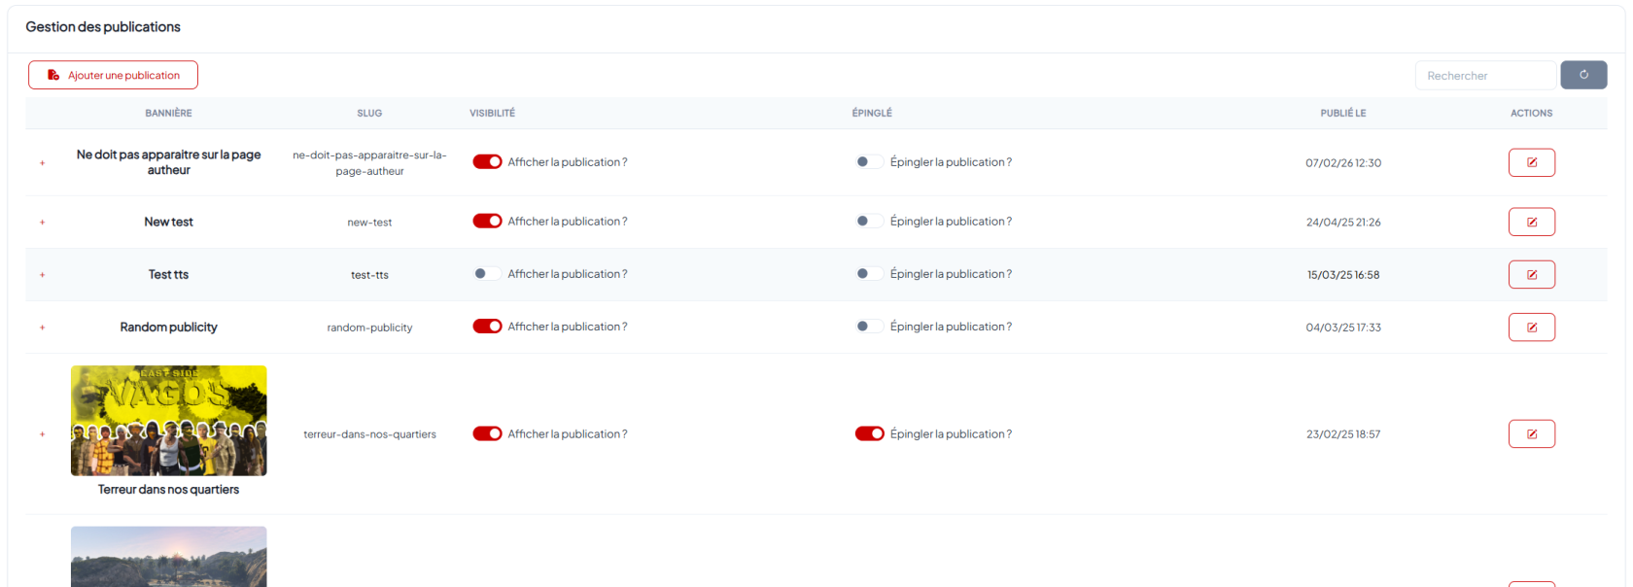Pin the 'Ne doit pas apparaitre' publication
Viewport: 1633px width, 587px height.
coord(869,162)
